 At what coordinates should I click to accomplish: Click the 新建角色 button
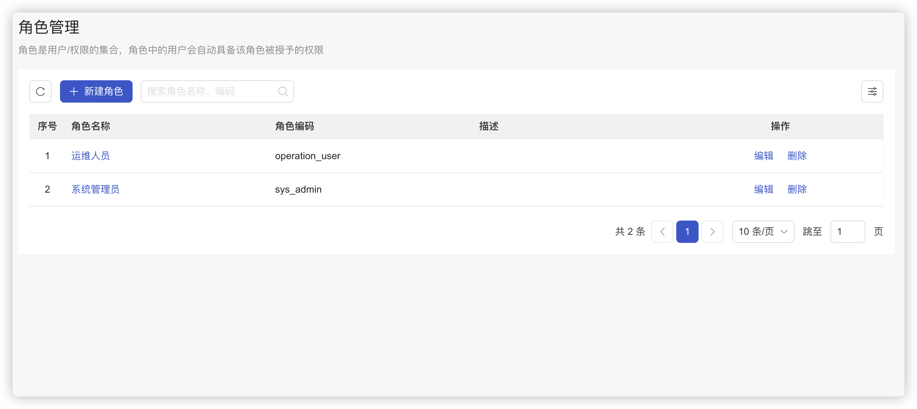96,91
